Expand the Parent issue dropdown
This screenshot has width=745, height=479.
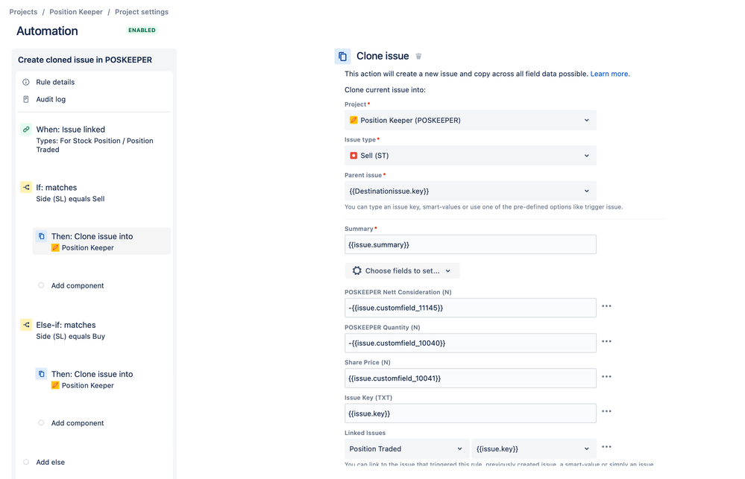(x=471, y=191)
